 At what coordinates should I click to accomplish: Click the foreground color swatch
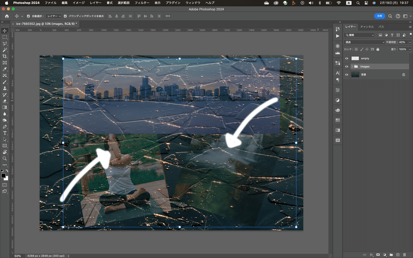[x=3, y=175]
